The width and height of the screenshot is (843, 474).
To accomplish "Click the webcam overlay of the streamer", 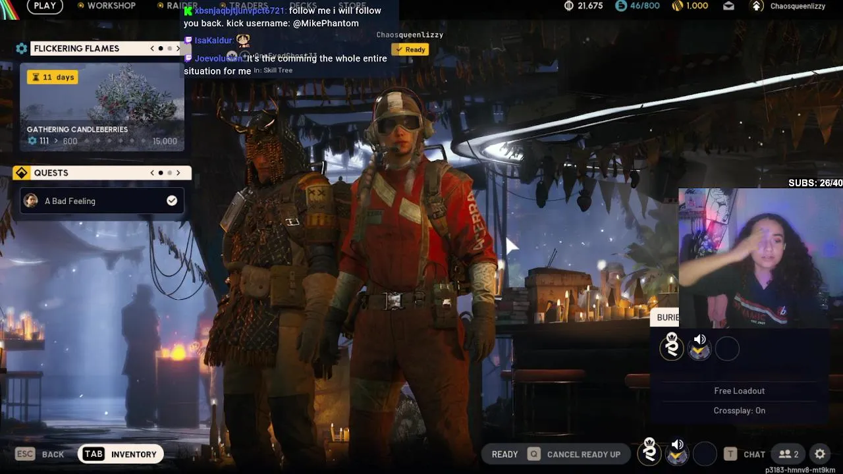I will (761, 258).
